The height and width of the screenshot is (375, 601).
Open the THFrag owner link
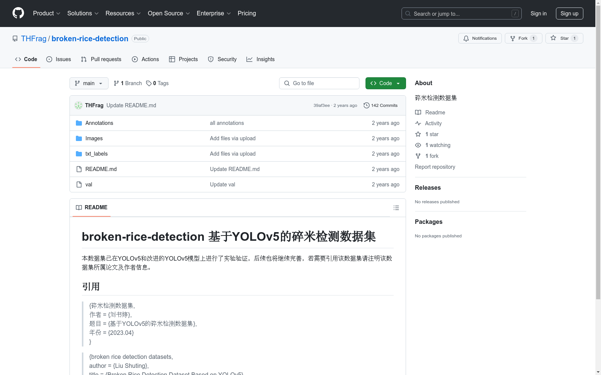pos(34,39)
